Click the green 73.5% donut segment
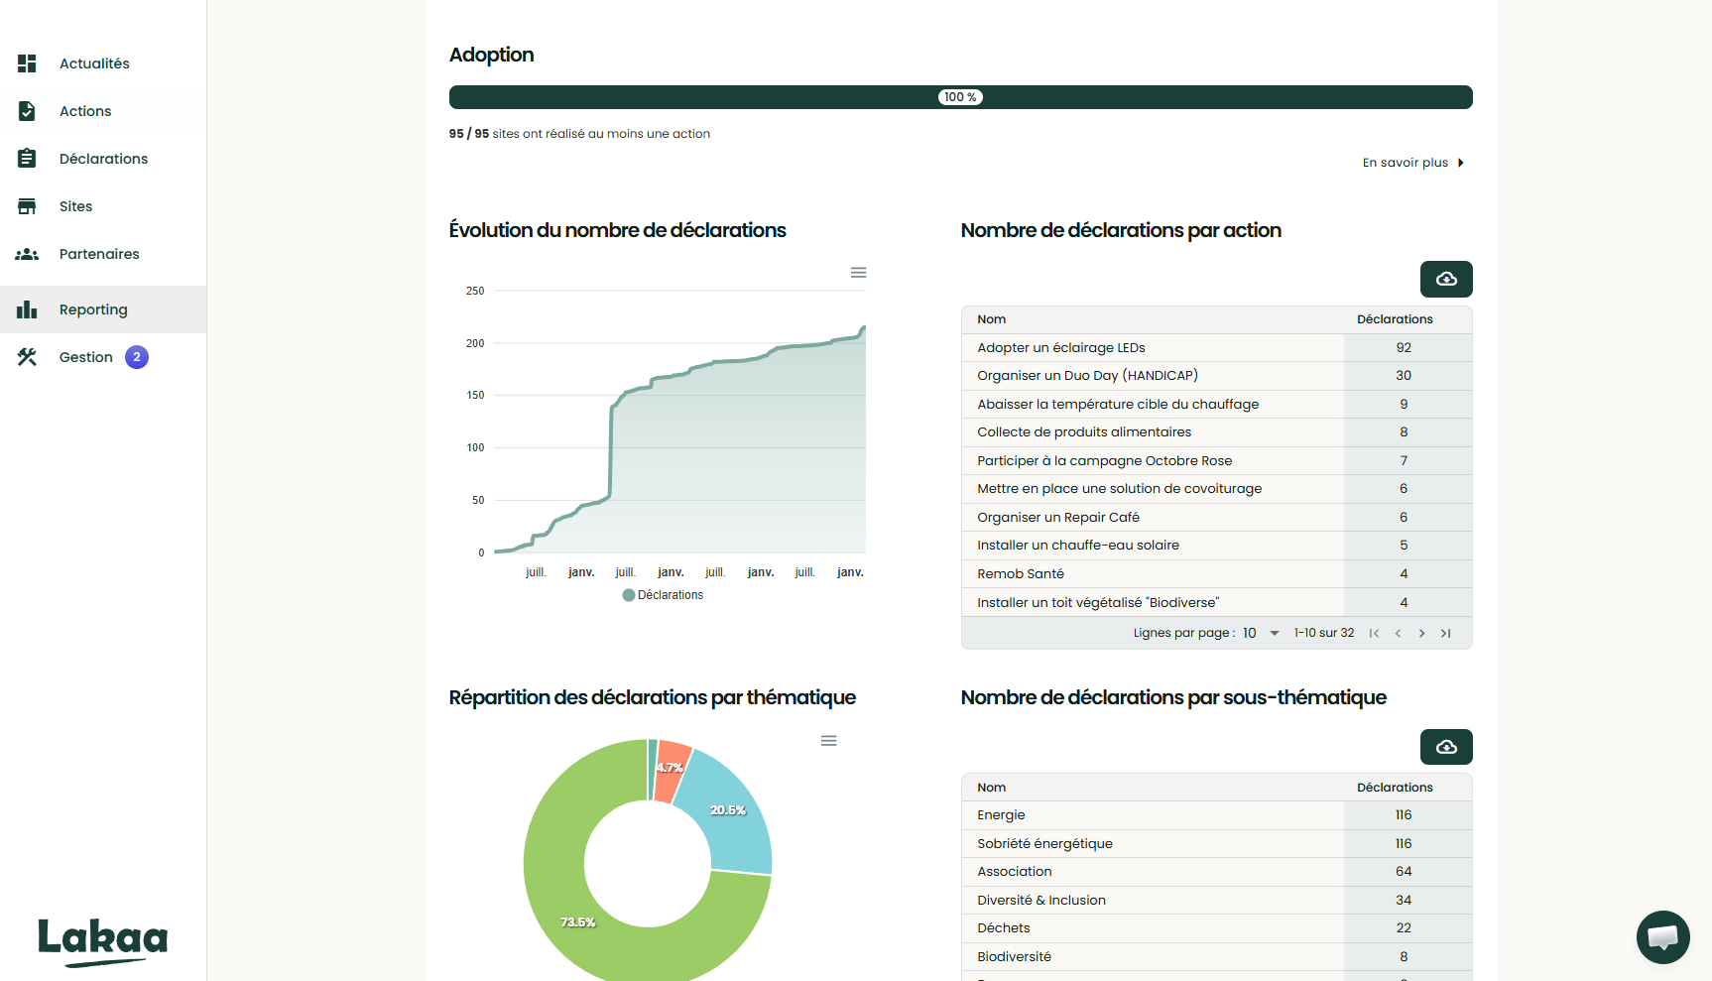The height and width of the screenshot is (981, 1712). tap(578, 922)
